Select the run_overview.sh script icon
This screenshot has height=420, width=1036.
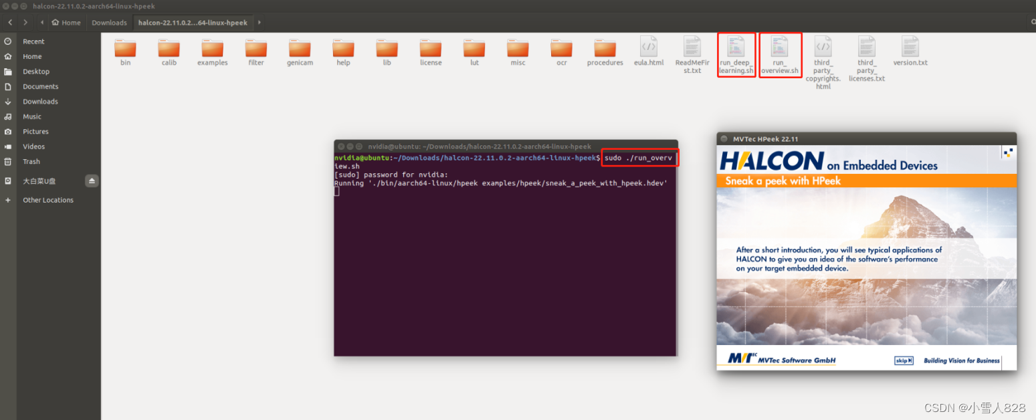pos(780,52)
